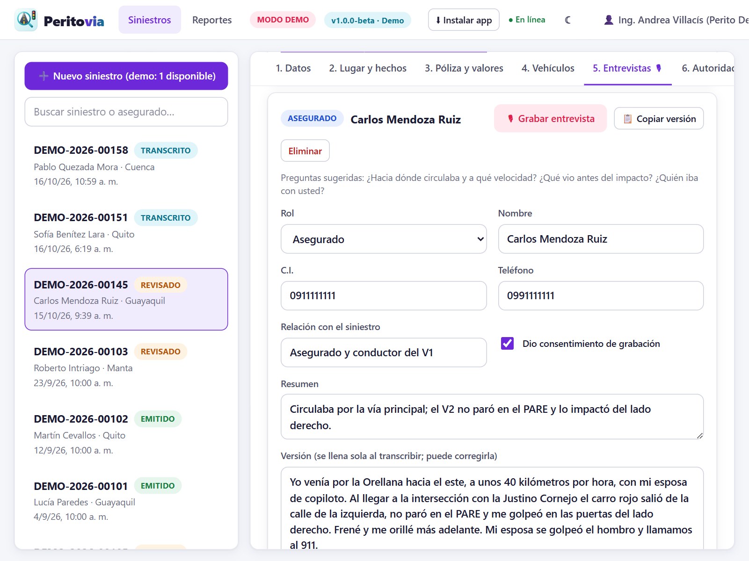This screenshot has width=749, height=561.
Task: Click the C.I. input field
Action: [384, 295]
